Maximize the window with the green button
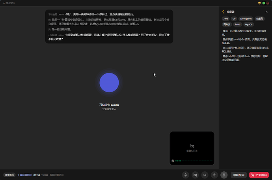The image size is (272, 180). click(264, 3)
